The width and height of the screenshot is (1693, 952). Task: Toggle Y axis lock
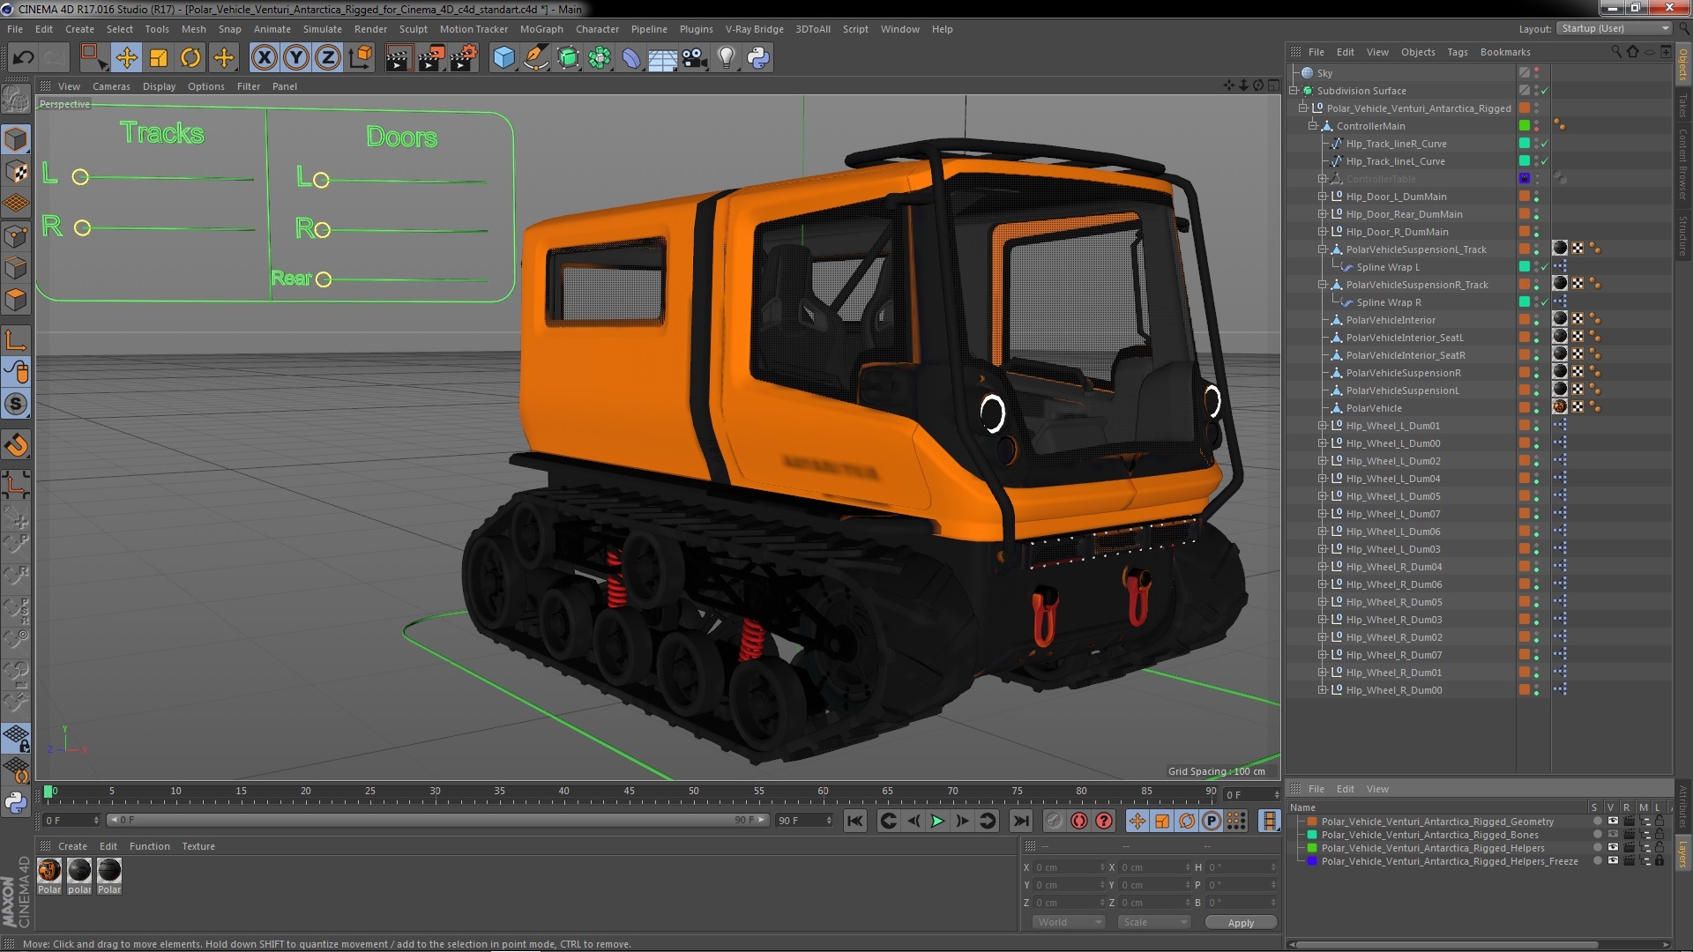(296, 58)
